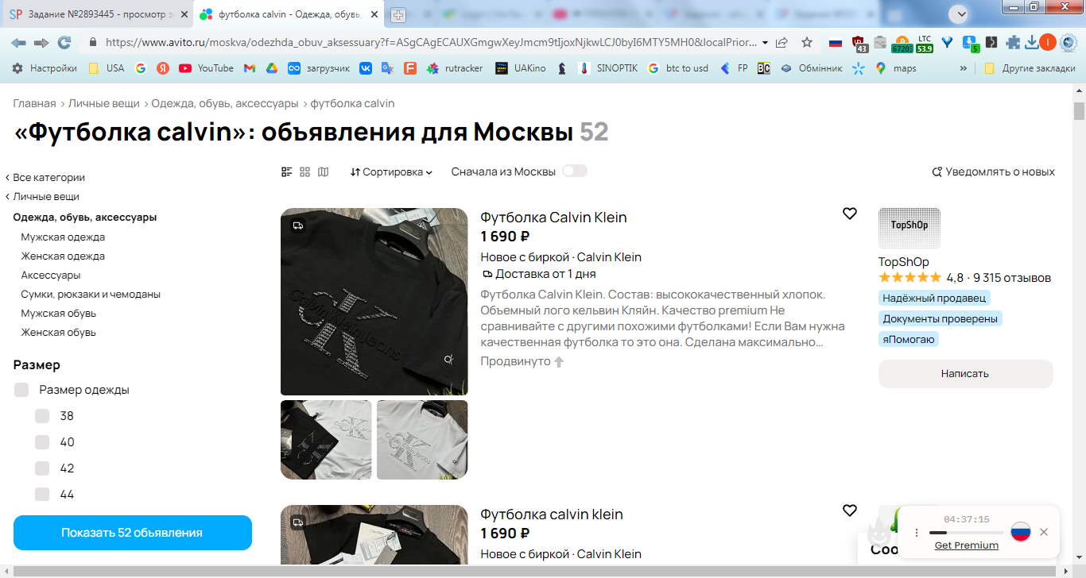This screenshot has width=1086, height=578.
Task: Switch to grid view layout icon
Action: tap(304, 171)
